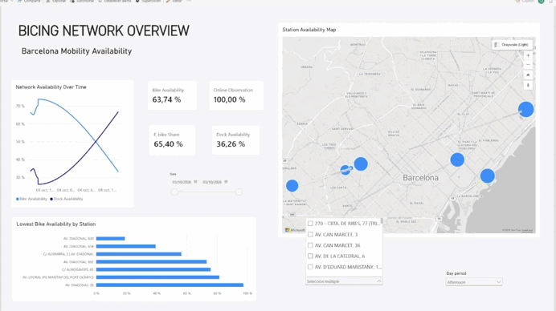Image resolution: width=556 pixels, height=311 pixels.
Task: Click the Av. Diagonal, 630 bar
Action: click(110, 239)
